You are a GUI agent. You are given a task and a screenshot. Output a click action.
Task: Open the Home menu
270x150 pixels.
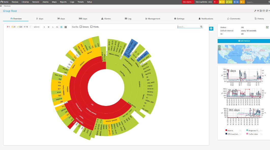[x=5, y=2]
